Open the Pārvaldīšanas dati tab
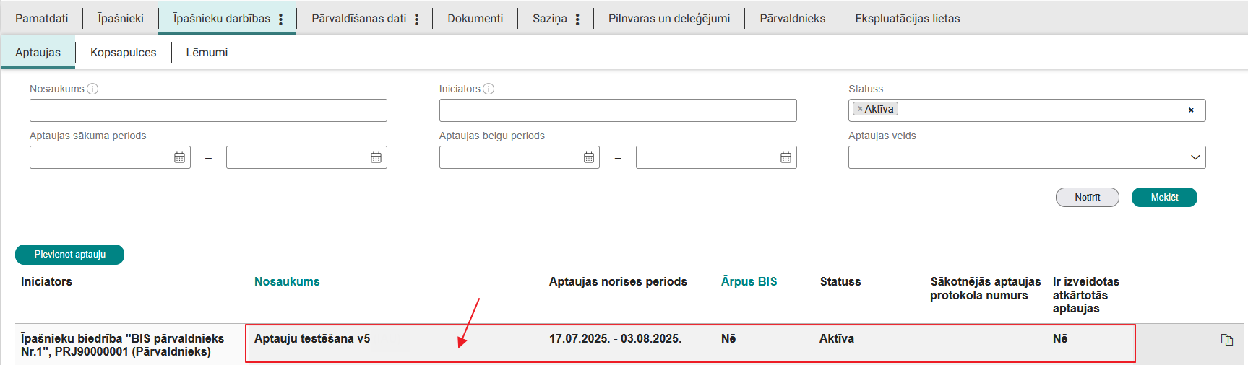Viewport: 1248px width, 365px height. click(359, 19)
